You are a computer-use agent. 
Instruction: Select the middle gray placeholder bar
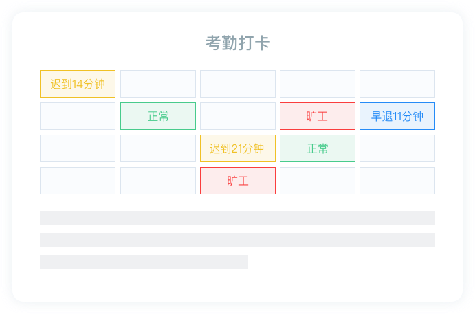pyautogui.click(x=237, y=240)
